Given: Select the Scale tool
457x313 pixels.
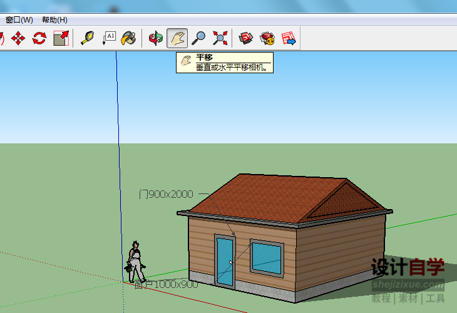Looking at the screenshot, I should (61, 39).
